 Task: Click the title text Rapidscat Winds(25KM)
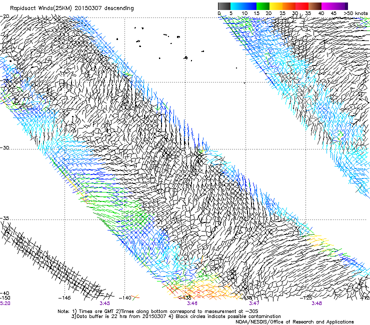[41, 8]
